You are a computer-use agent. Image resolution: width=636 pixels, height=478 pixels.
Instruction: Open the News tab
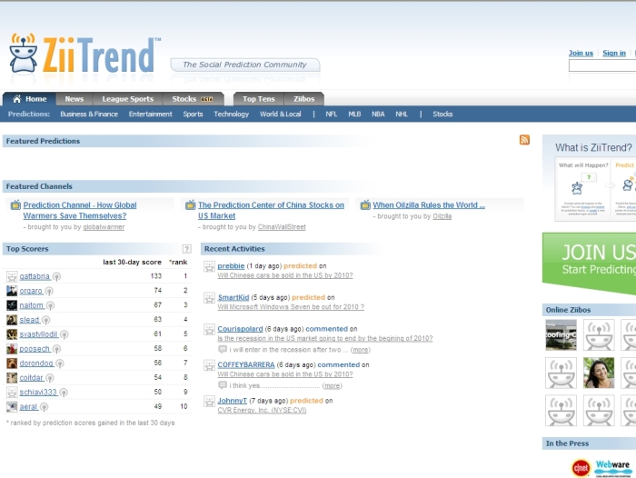[x=75, y=99]
